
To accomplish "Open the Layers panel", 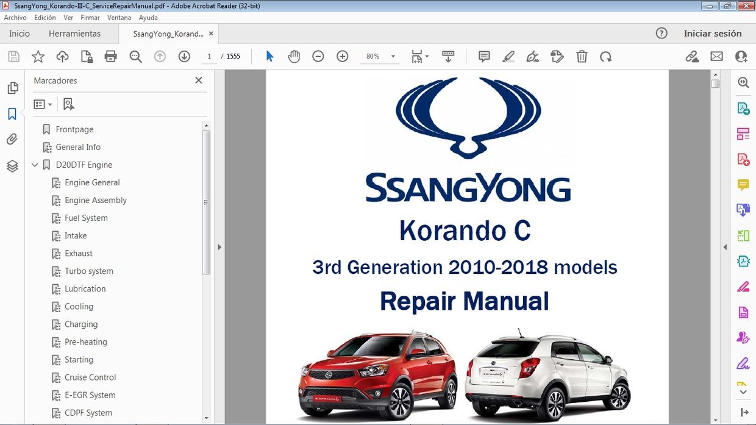I will tap(12, 165).
